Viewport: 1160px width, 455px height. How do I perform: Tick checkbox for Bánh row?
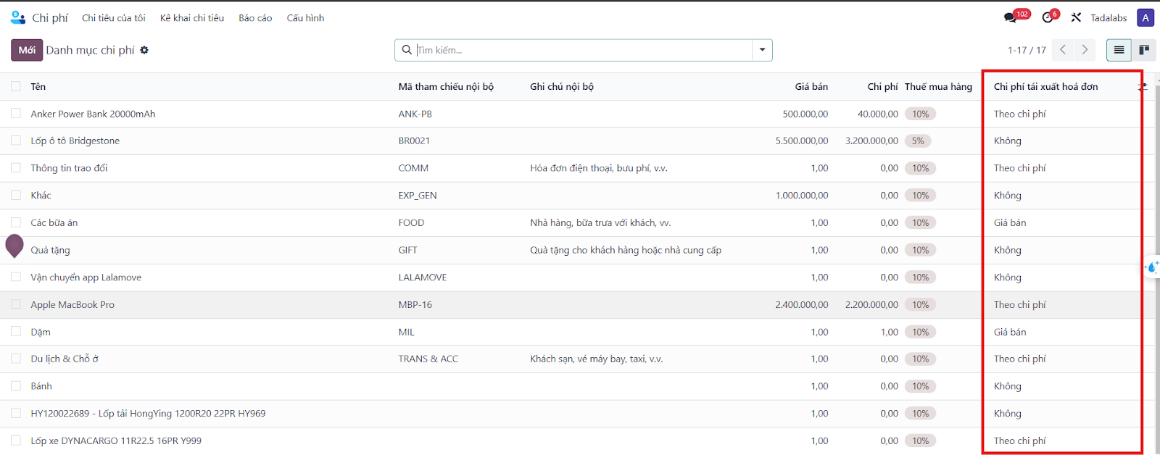[16, 386]
